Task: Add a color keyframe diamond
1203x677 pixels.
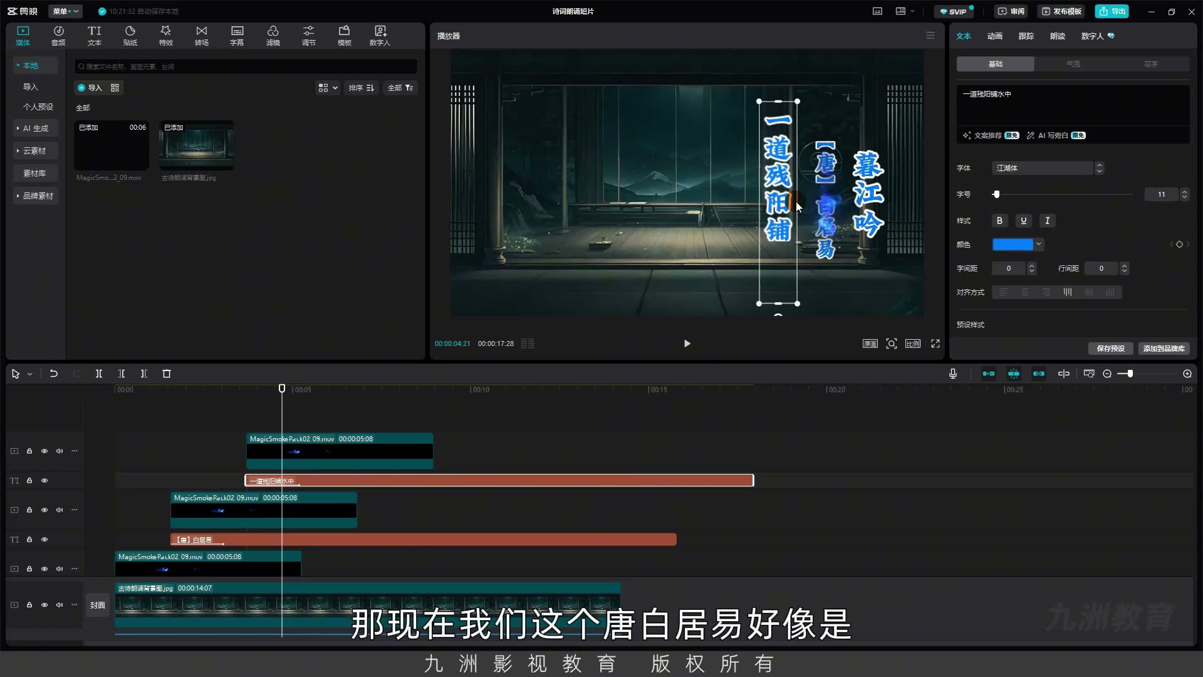Action: click(x=1179, y=244)
